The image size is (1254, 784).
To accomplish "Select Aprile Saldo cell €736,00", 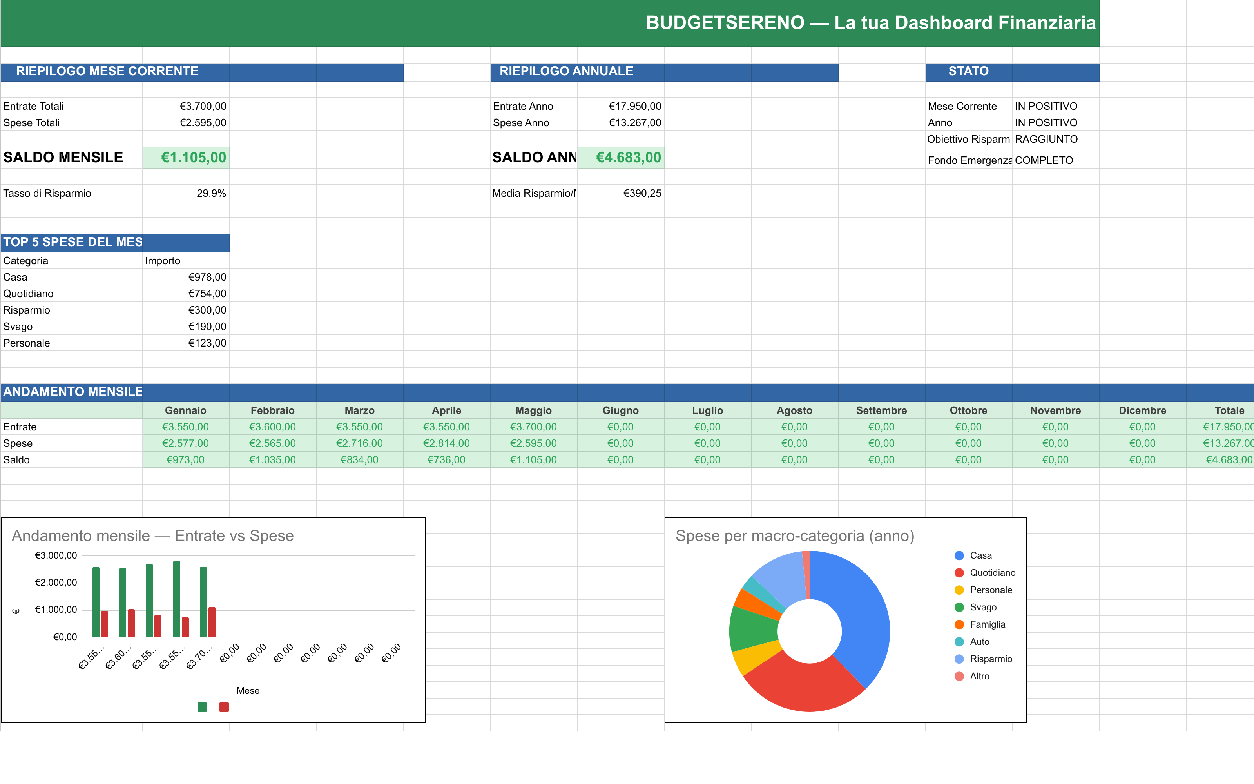I will (447, 461).
